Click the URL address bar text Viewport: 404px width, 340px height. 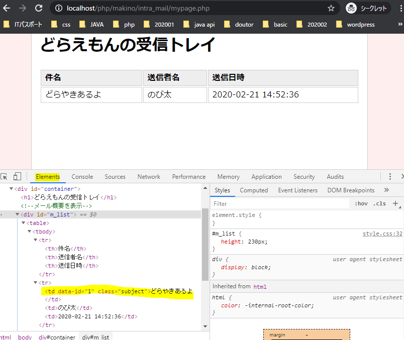[x=138, y=8]
